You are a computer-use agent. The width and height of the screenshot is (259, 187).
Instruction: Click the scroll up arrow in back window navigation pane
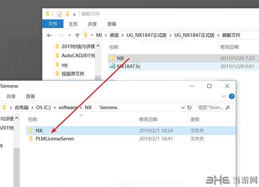pyautogui.click(x=98, y=45)
